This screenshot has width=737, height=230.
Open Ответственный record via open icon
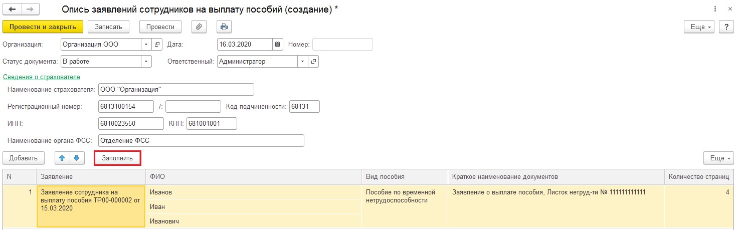click(313, 61)
